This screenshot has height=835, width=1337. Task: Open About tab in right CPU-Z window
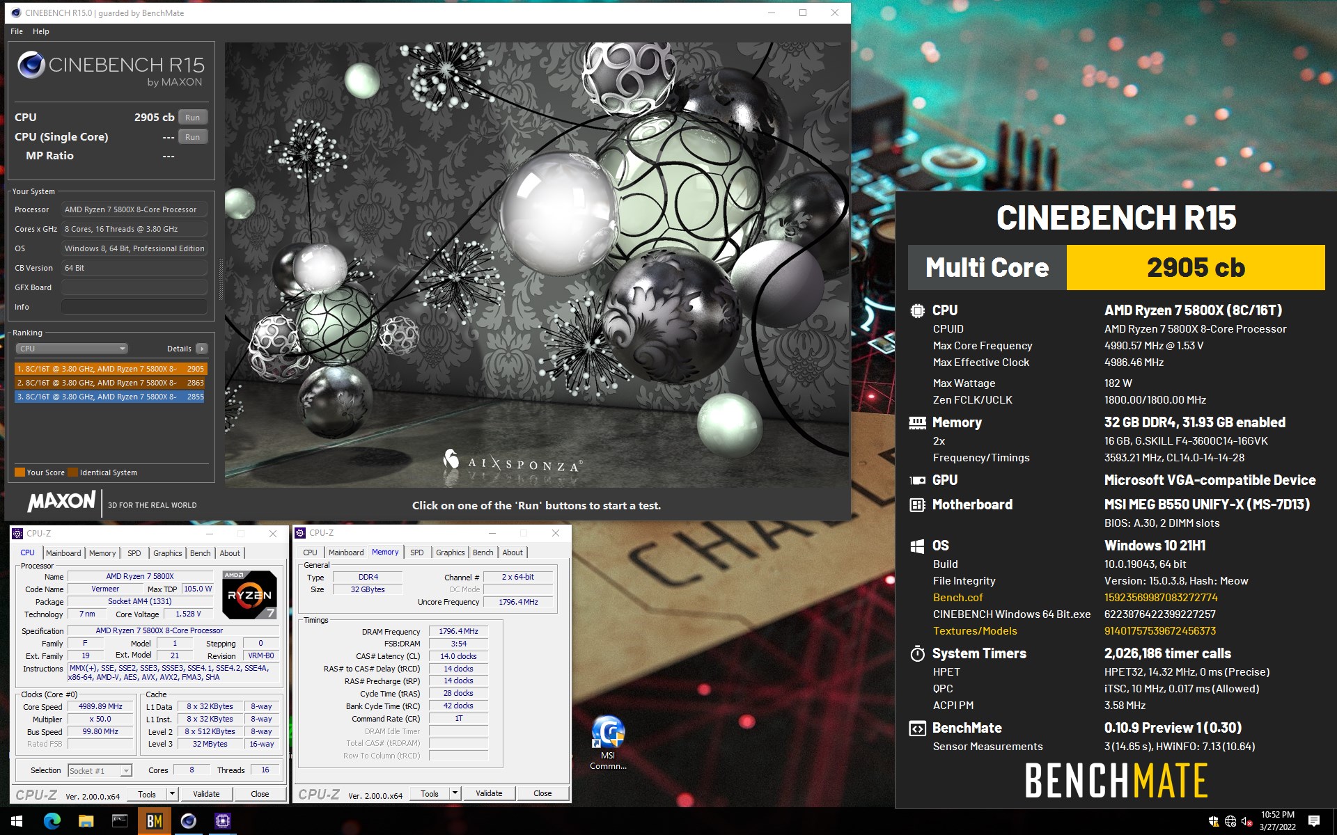click(x=513, y=552)
